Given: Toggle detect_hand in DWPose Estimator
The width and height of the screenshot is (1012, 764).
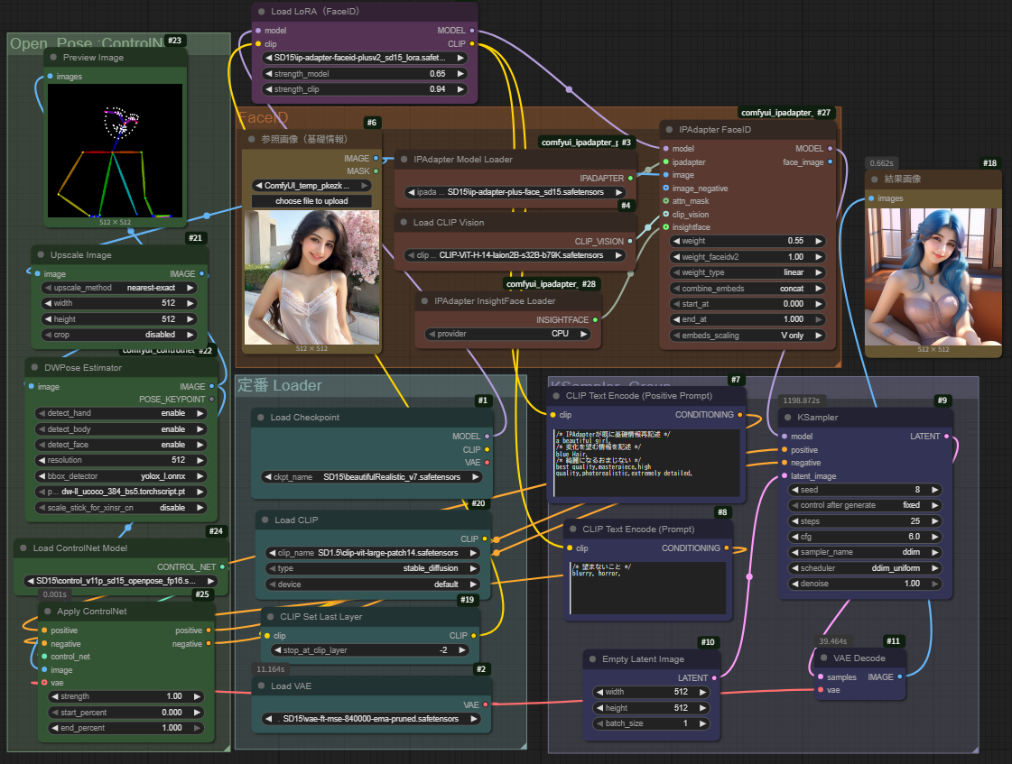Looking at the screenshot, I should coord(121,413).
